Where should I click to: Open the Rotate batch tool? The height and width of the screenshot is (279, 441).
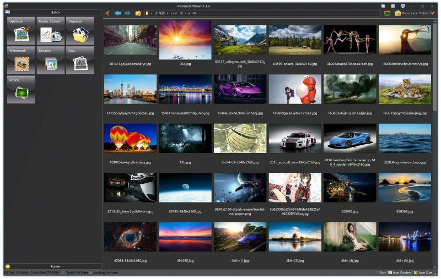(21, 90)
